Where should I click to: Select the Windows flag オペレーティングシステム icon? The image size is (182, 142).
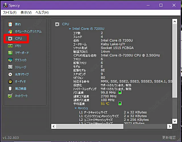10,31
